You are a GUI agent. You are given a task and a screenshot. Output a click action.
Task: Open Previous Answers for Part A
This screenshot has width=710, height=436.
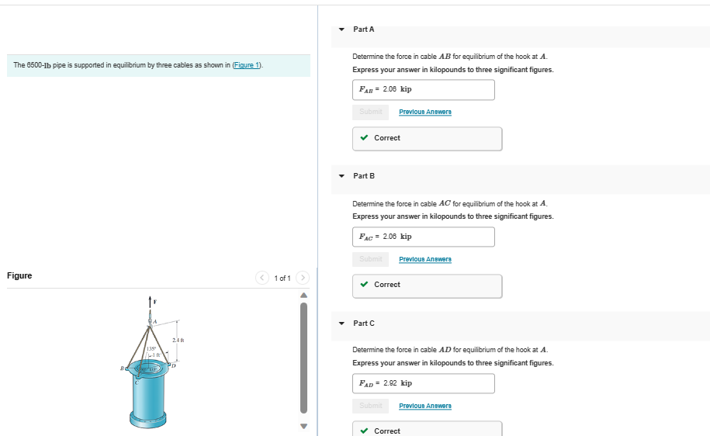(x=425, y=112)
